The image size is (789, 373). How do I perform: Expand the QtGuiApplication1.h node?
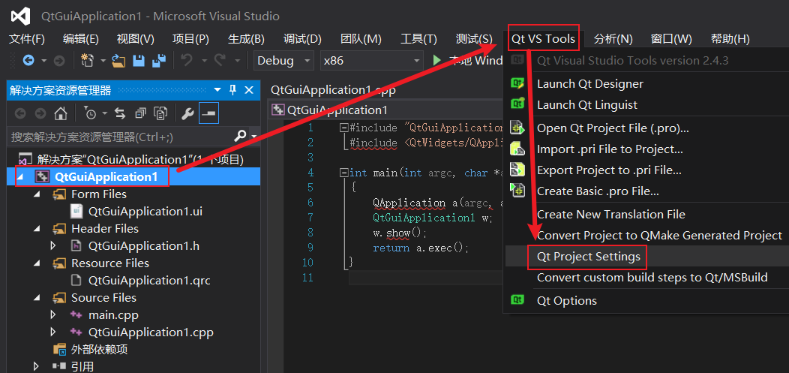pos(54,246)
